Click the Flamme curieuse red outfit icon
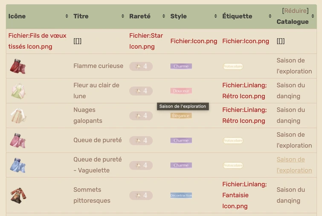The width and height of the screenshot is (322, 216). click(x=18, y=66)
